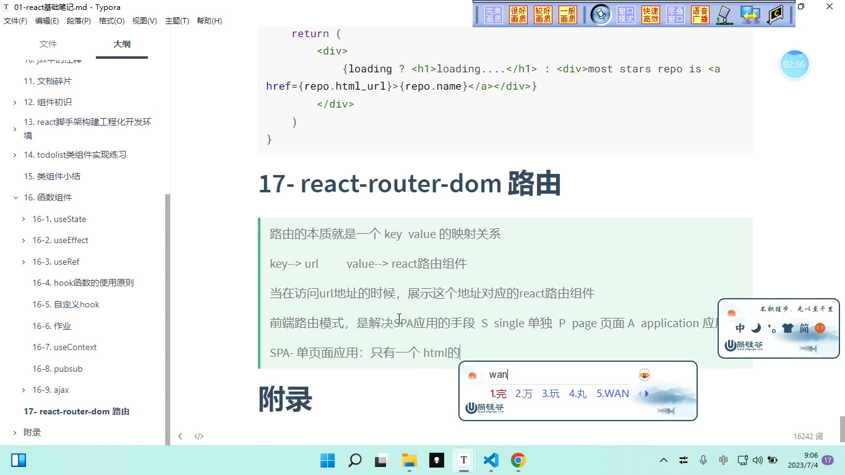Toggle 简 simplified mode on IME bar

coord(804,328)
